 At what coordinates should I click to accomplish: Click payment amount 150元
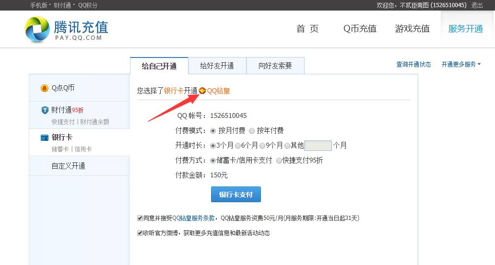[219, 175]
